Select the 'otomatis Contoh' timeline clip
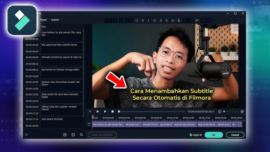270x152 pixels. pyautogui.click(x=151, y=124)
